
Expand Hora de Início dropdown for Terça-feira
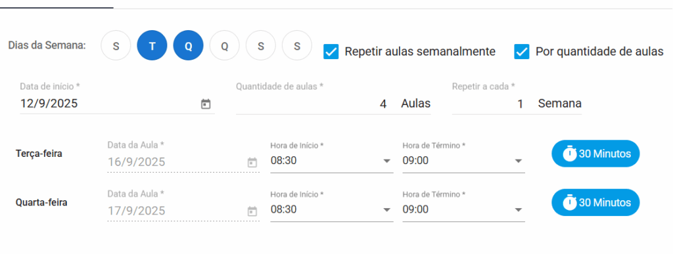click(332, 161)
